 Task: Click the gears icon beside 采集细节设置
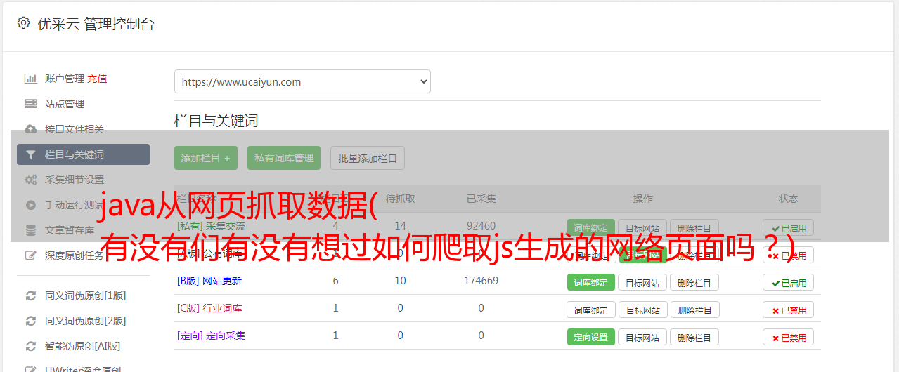[x=30, y=180]
